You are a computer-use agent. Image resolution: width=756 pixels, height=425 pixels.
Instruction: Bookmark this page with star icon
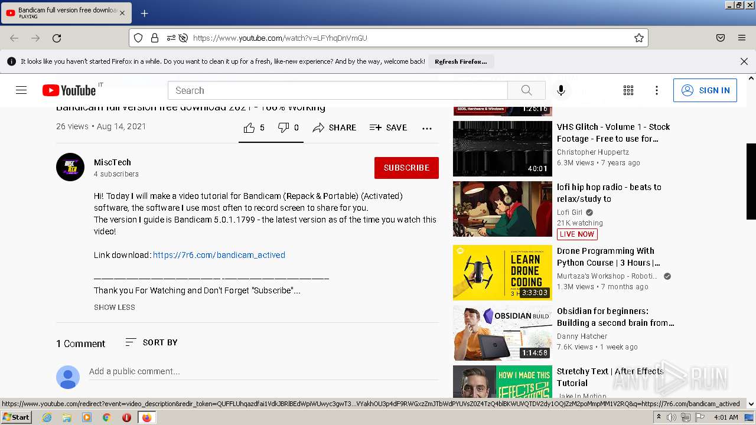coord(638,38)
